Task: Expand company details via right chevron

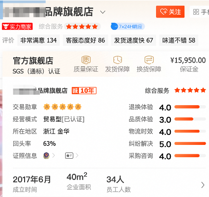Action: pos(203,185)
